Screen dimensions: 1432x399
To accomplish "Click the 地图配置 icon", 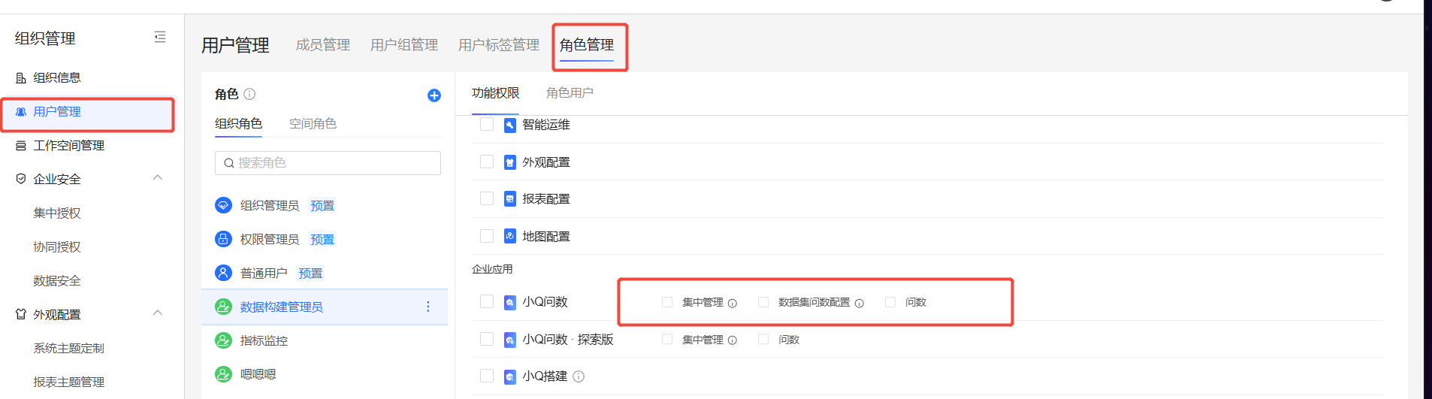I will click(510, 237).
